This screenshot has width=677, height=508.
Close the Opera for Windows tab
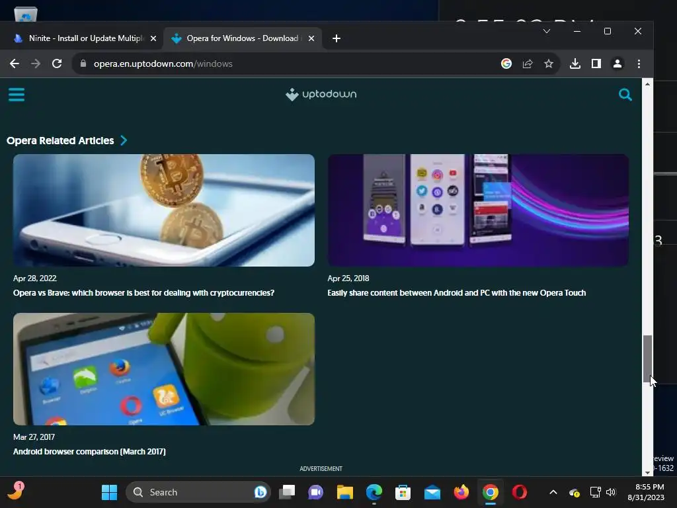pyautogui.click(x=311, y=38)
